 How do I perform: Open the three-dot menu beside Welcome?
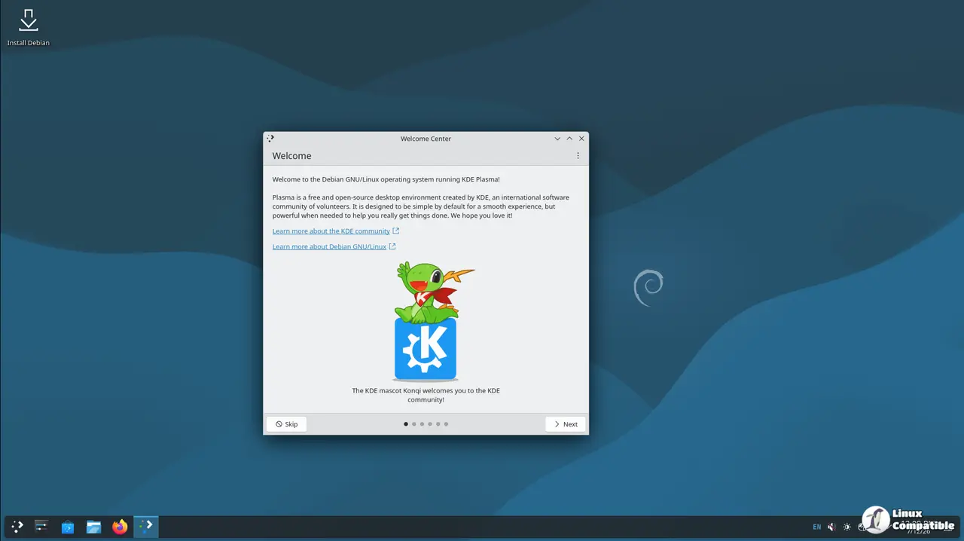(x=578, y=156)
